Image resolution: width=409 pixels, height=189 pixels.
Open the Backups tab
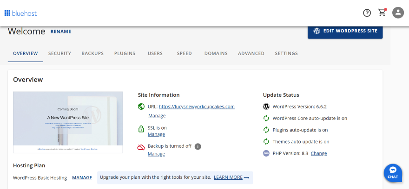(x=92, y=54)
